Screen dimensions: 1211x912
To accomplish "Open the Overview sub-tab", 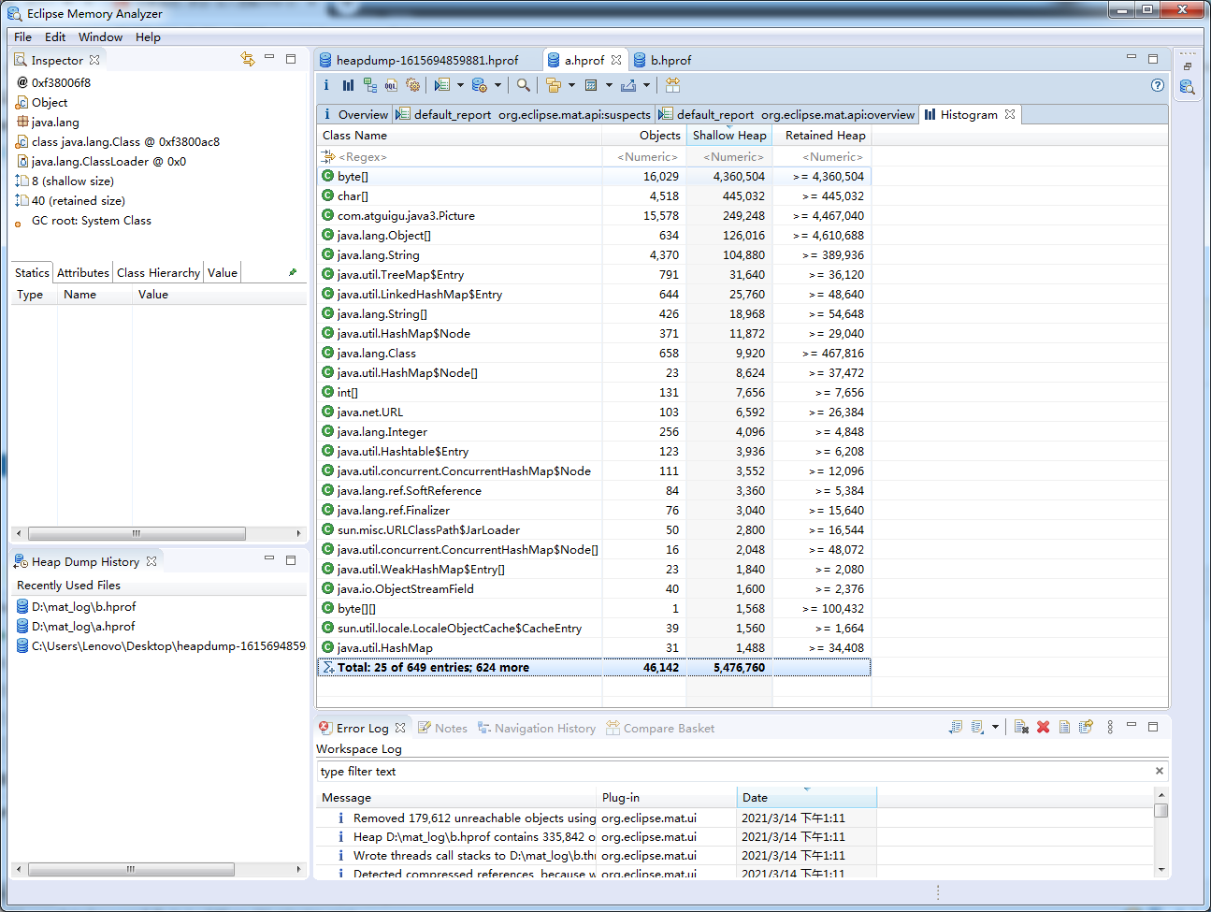I will tap(354, 114).
